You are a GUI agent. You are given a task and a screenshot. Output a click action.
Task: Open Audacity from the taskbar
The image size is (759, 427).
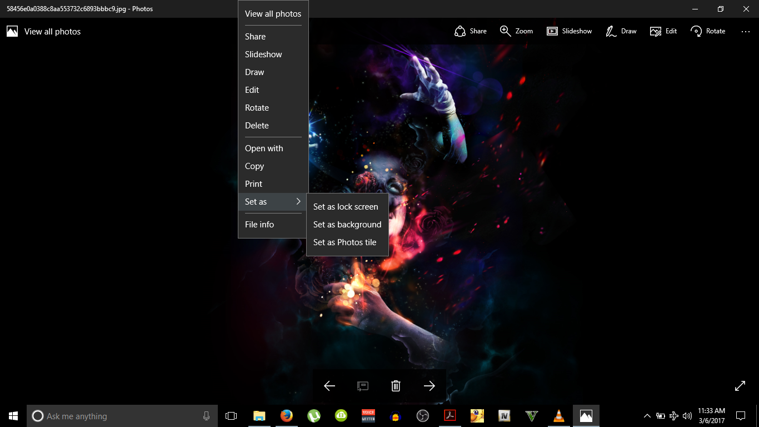(396, 416)
